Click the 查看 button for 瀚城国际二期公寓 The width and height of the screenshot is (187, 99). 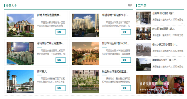click(61, 60)
